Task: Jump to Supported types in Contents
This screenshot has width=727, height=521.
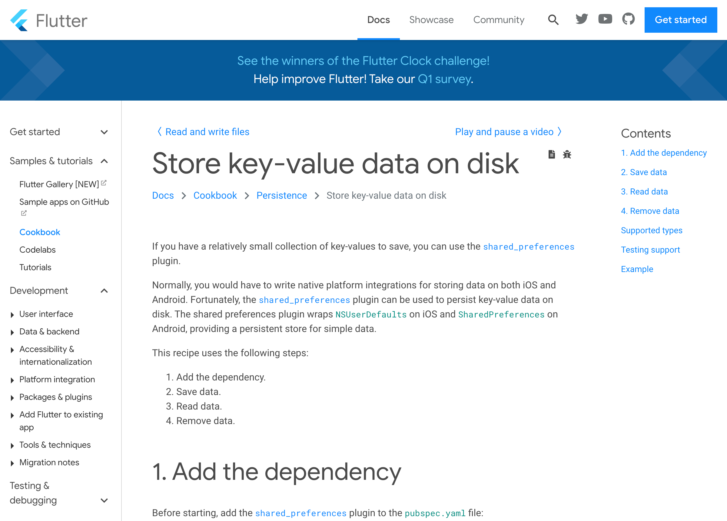Action: pos(651,231)
